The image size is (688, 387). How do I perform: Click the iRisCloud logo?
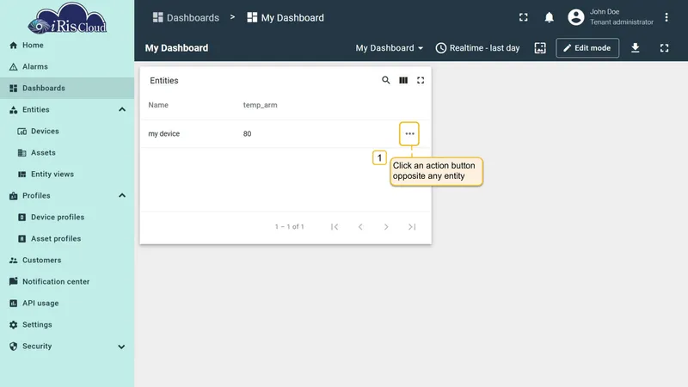67,18
